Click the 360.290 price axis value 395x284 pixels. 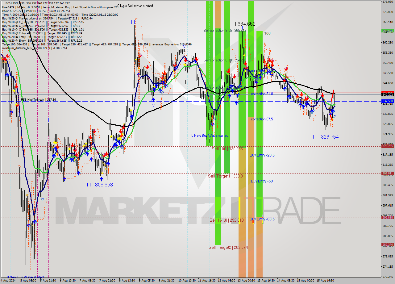point(388,43)
